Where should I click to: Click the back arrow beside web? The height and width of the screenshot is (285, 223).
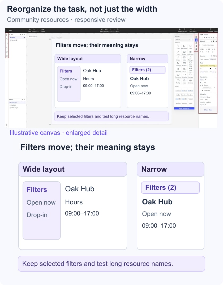click(7, 30)
